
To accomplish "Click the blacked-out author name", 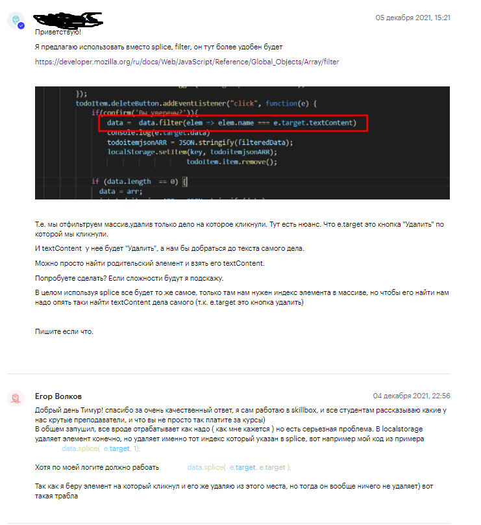I will pos(68,20).
